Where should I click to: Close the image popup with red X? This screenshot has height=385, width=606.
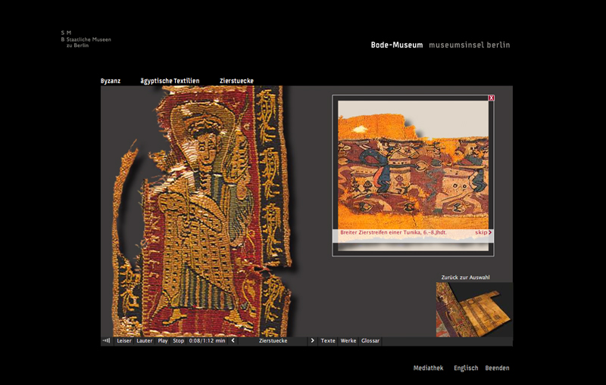(x=491, y=98)
